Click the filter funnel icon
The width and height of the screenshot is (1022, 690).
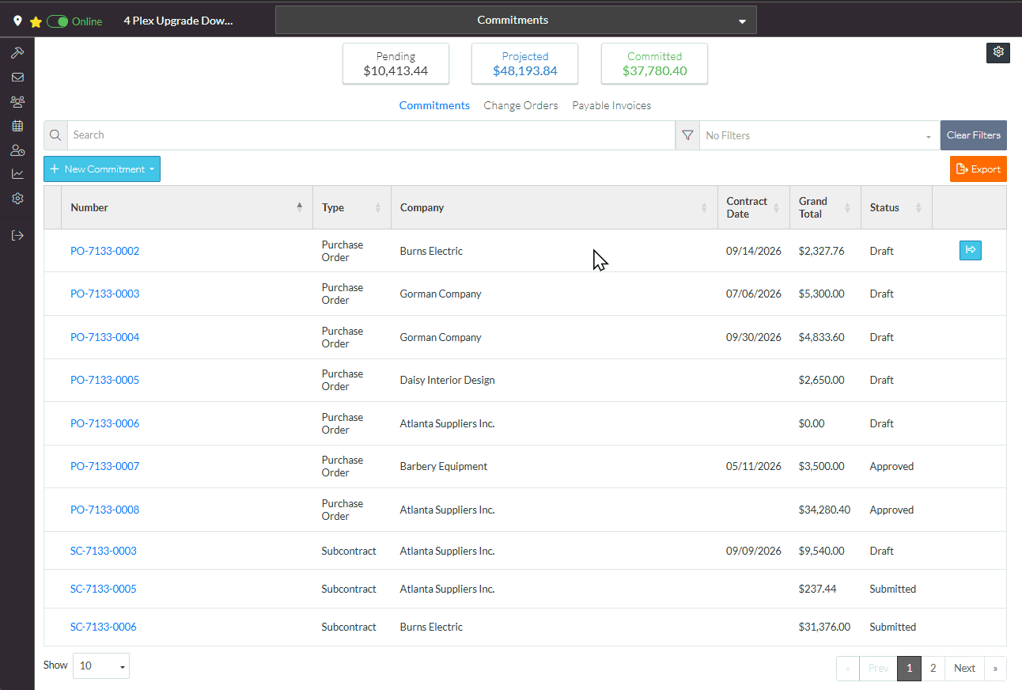coord(687,135)
